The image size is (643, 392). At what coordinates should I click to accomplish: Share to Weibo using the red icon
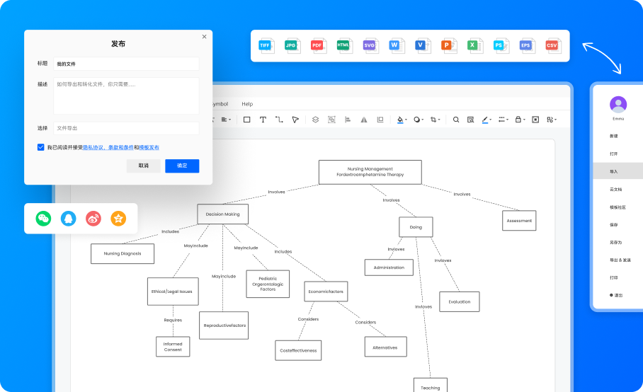[93, 219]
